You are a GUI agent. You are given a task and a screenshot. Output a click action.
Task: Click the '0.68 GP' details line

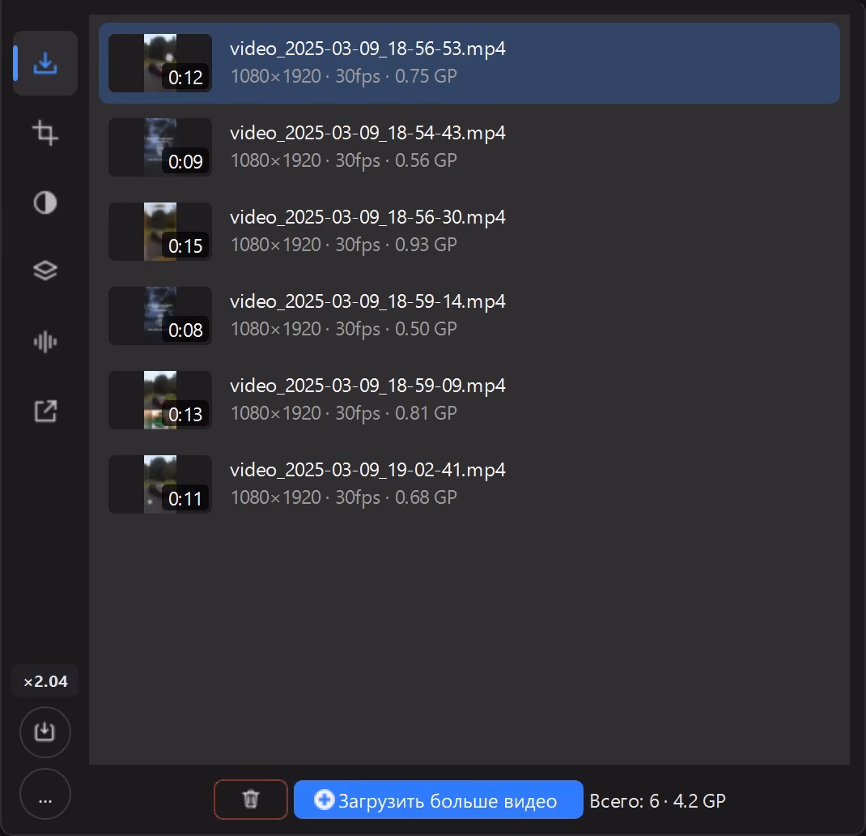coord(343,497)
